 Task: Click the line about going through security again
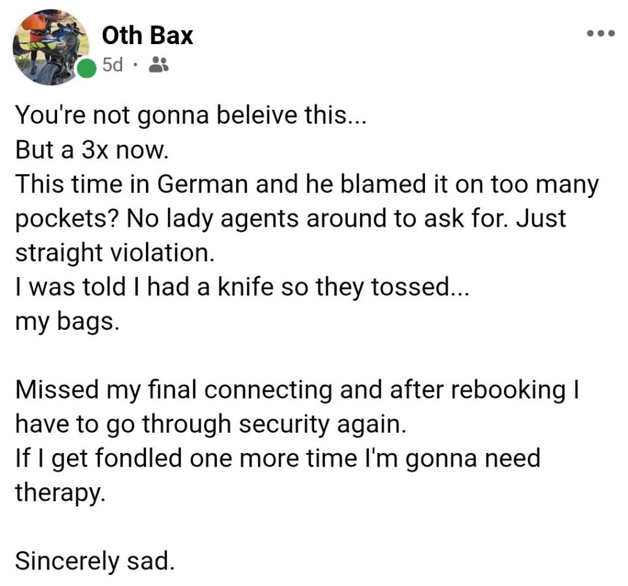210,425
